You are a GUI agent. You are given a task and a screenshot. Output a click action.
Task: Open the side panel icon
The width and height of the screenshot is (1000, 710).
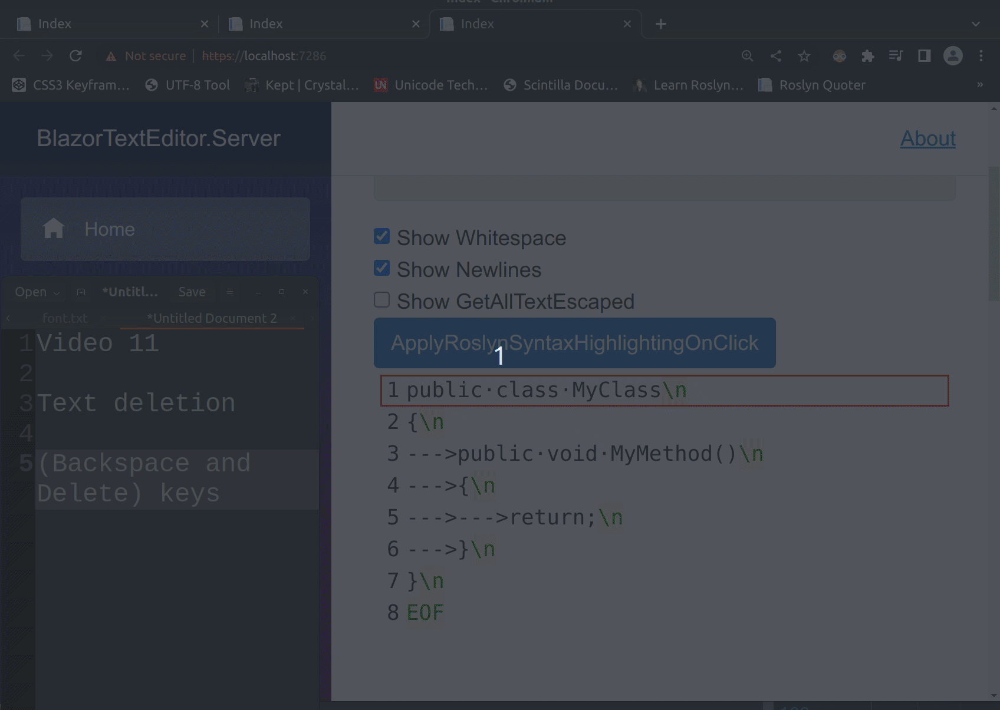click(923, 55)
